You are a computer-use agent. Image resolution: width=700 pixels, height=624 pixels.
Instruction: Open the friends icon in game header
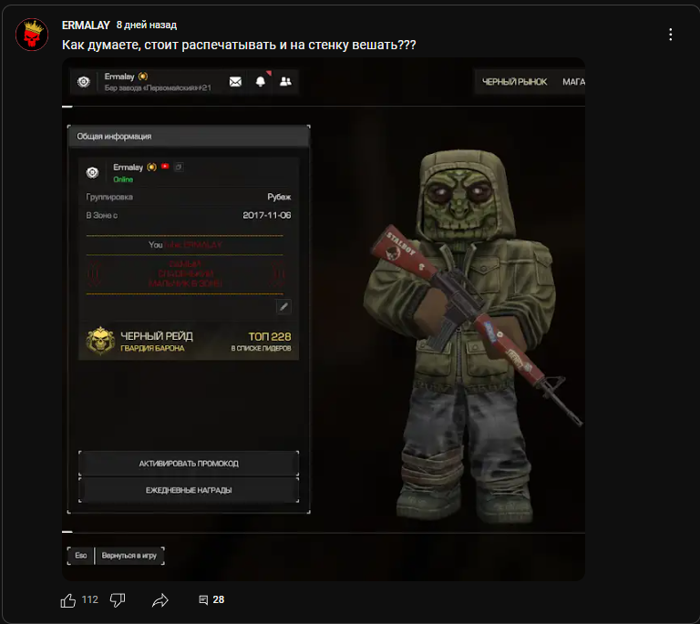pos(285,82)
